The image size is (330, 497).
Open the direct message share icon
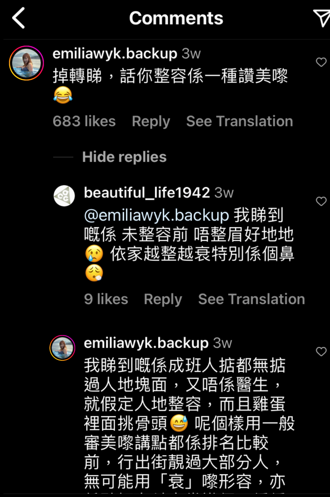(x=322, y=18)
